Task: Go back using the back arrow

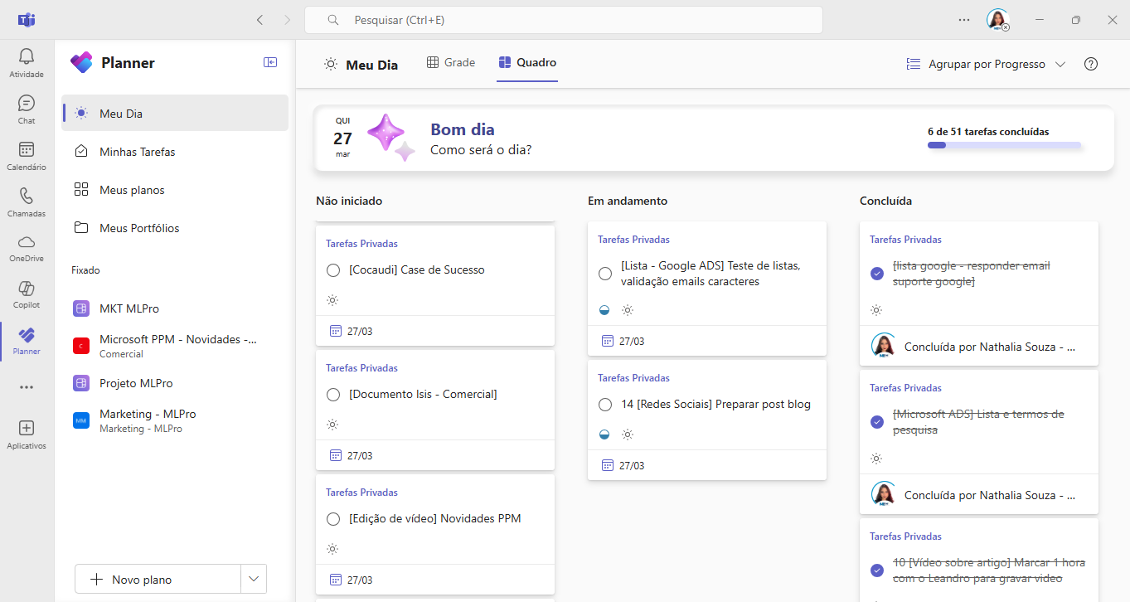Action: (x=260, y=20)
